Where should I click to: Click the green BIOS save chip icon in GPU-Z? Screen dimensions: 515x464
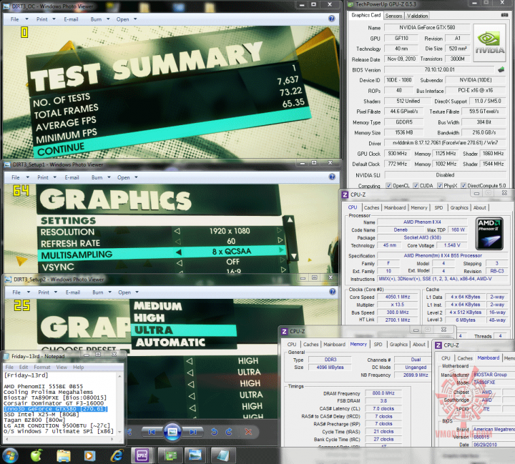pyautogui.click(x=501, y=69)
